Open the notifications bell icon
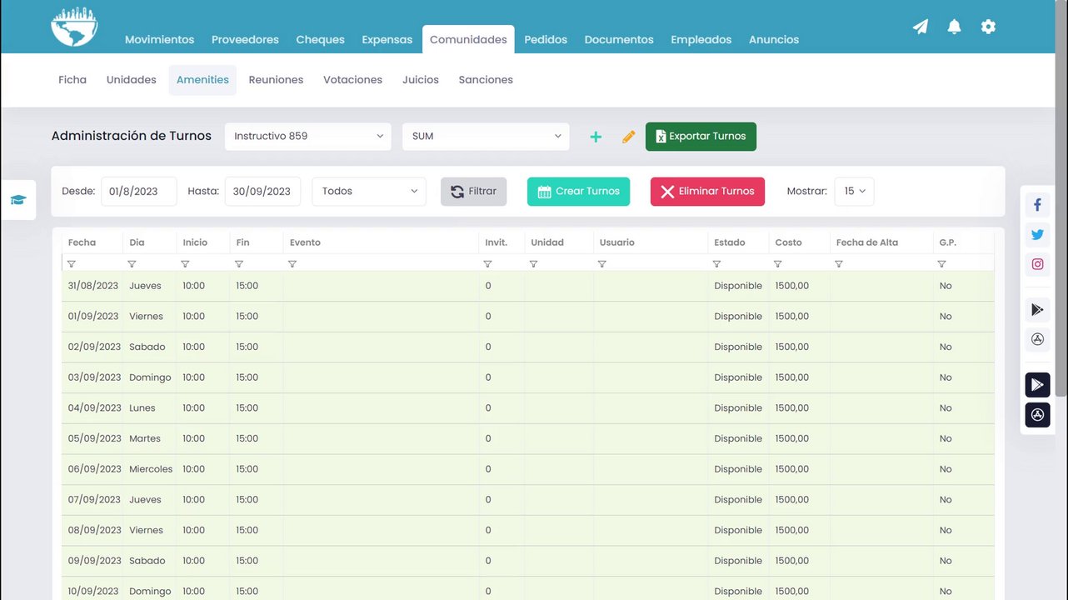Screen dimensions: 1068x600 pyautogui.click(x=955, y=27)
